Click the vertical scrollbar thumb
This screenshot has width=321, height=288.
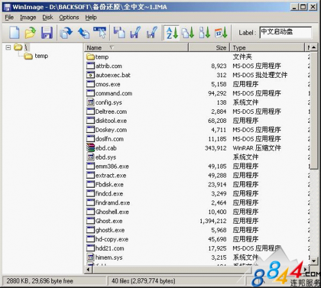[313, 111]
